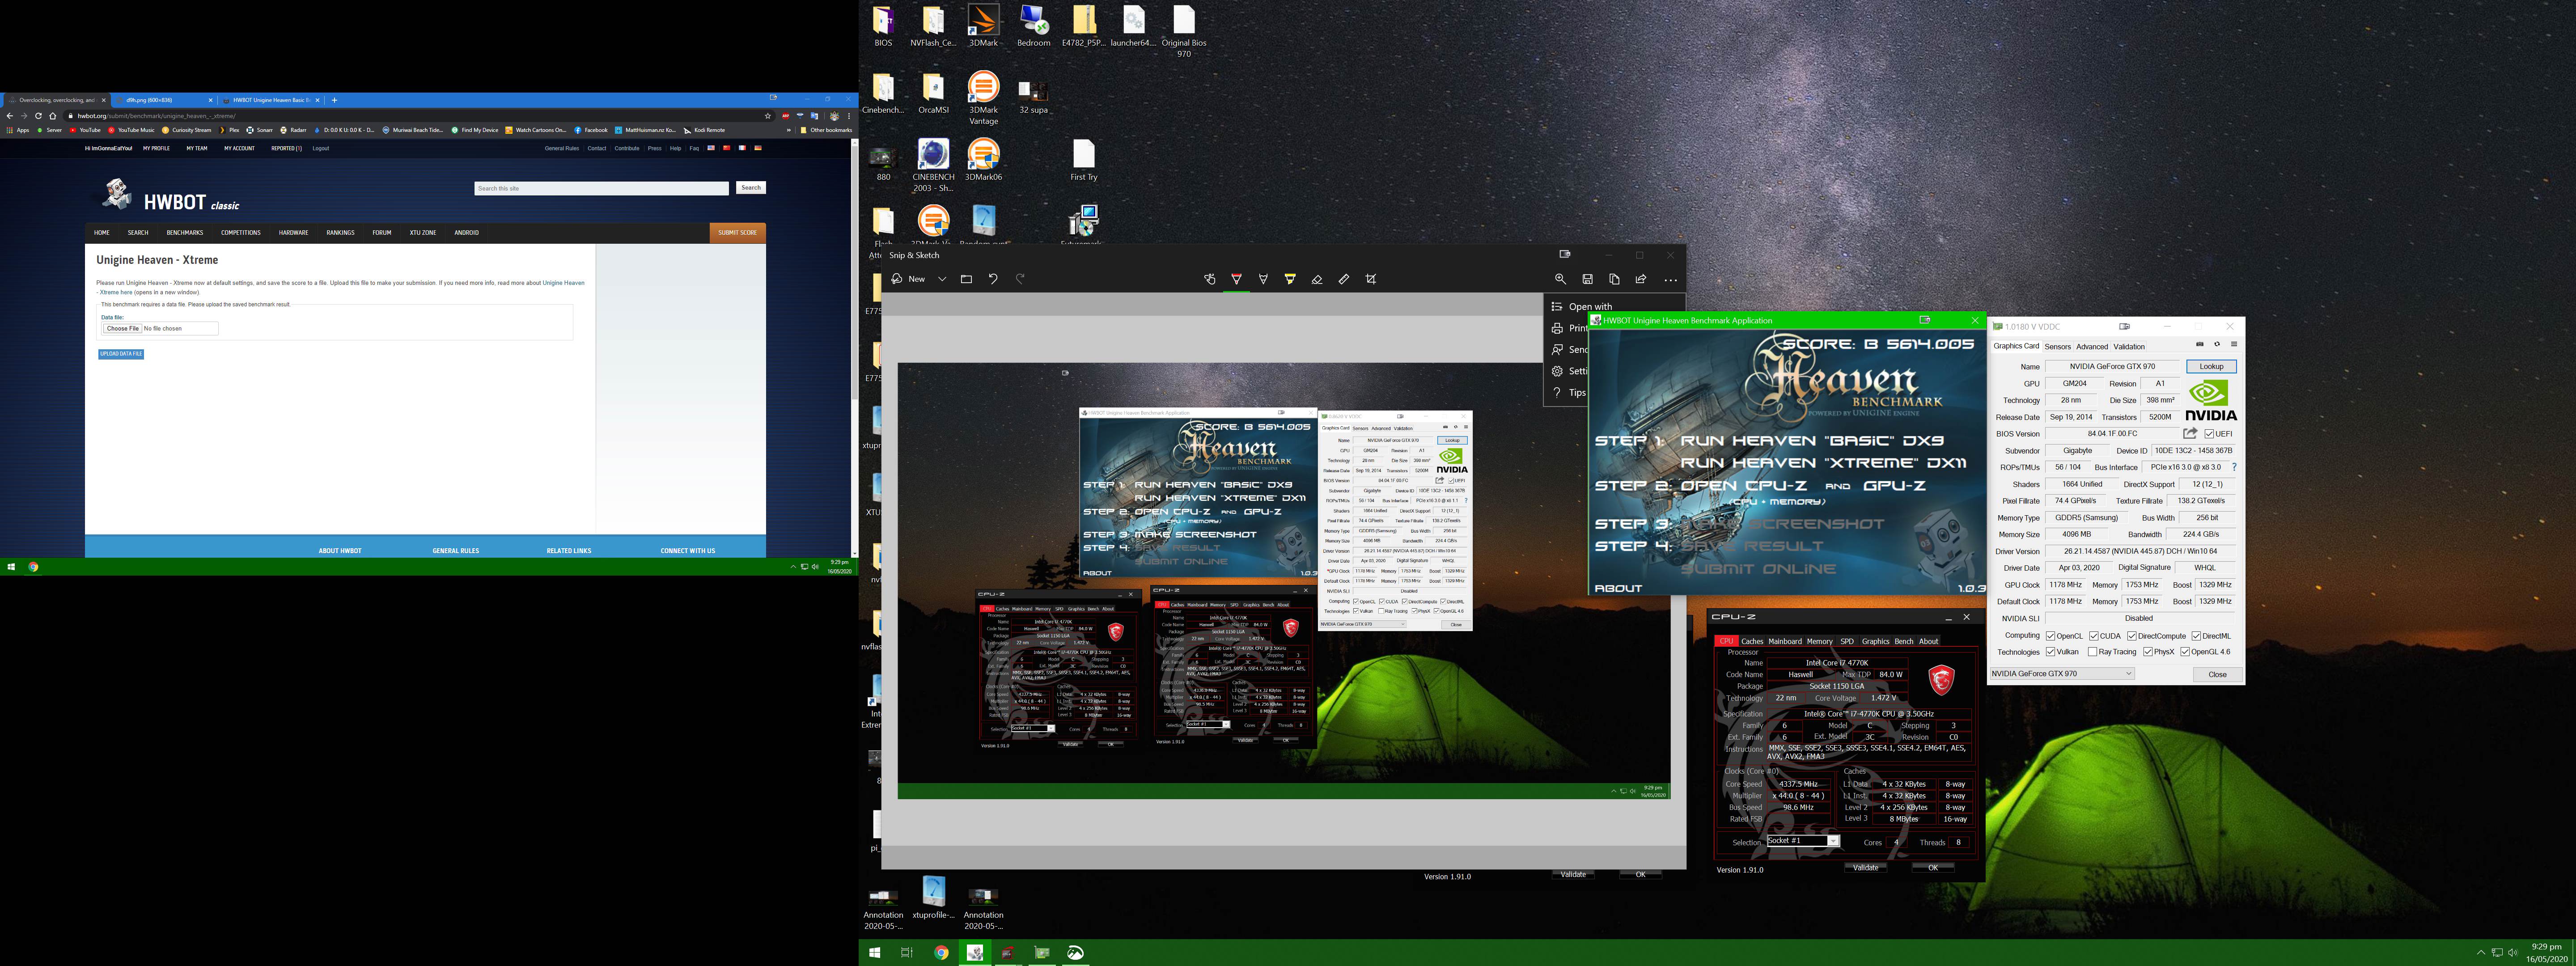Viewport: 2576px width, 966px height.
Task: Save the GPU BIOS with the export arrow icon
Action: tap(2190, 433)
